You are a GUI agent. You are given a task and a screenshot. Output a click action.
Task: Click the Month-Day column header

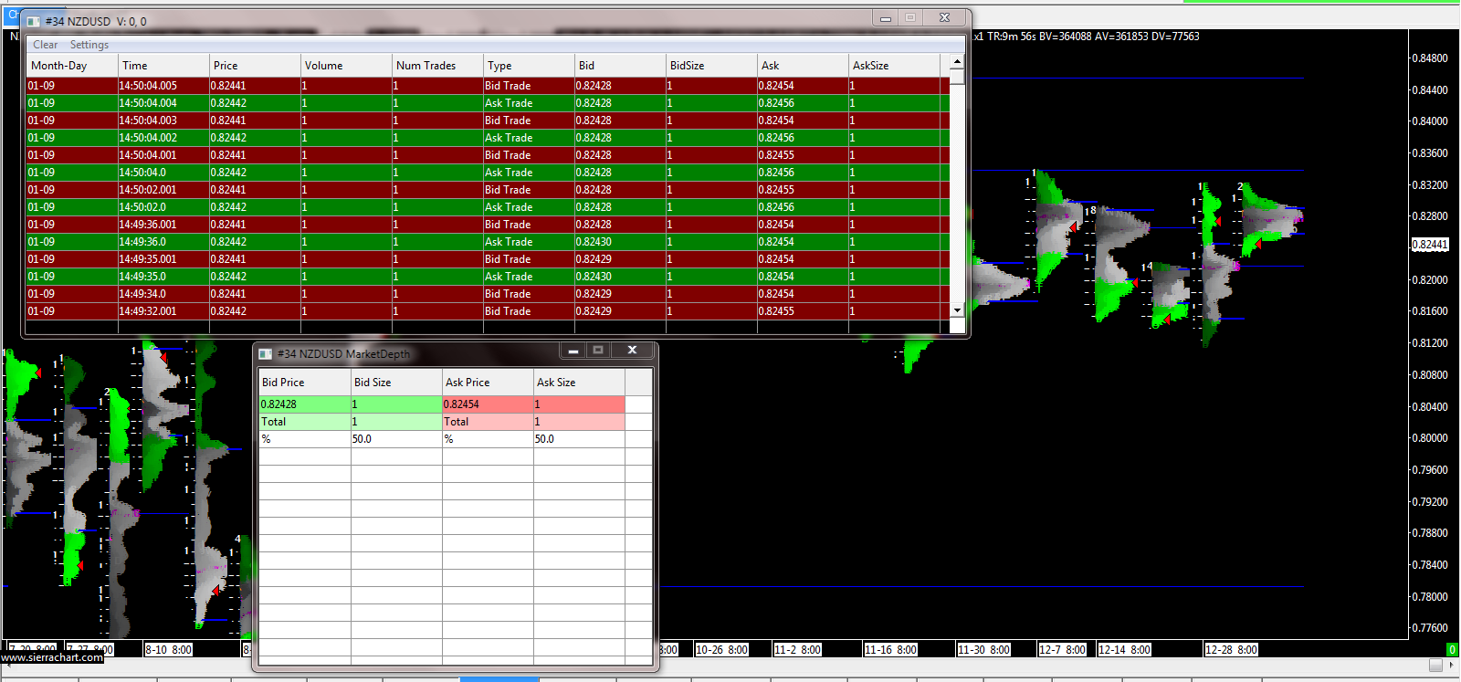[73, 66]
